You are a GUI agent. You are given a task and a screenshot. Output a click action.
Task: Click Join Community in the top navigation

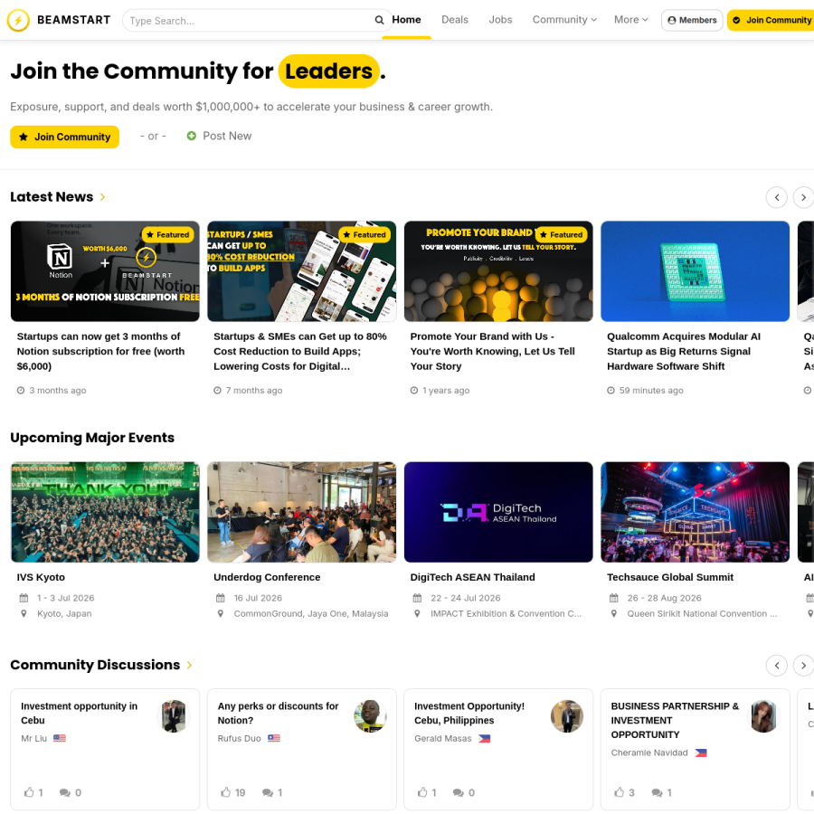pyautogui.click(x=771, y=20)
